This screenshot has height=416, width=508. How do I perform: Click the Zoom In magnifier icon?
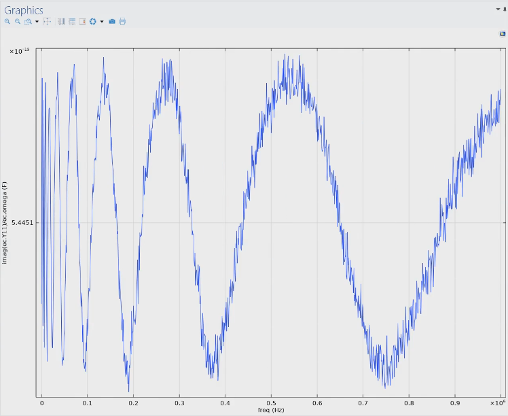click(7, 22)
